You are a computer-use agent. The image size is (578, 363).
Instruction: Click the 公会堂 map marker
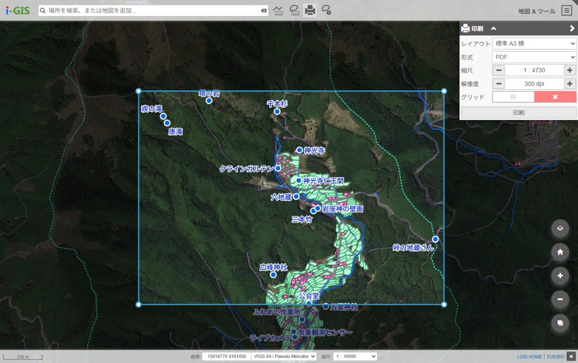(308, 303)
